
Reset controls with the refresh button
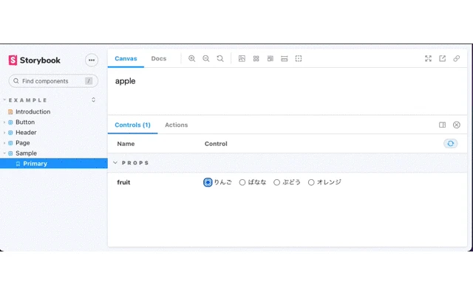[450, 144]
